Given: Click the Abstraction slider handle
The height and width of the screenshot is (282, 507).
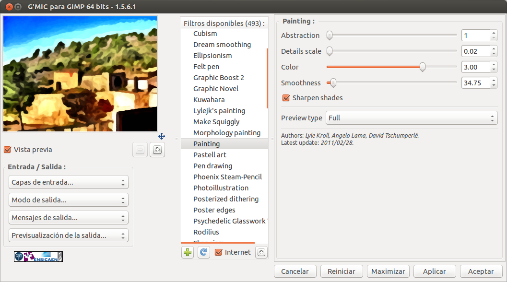Looking at the screenshot, I should [x=330, y=35].
